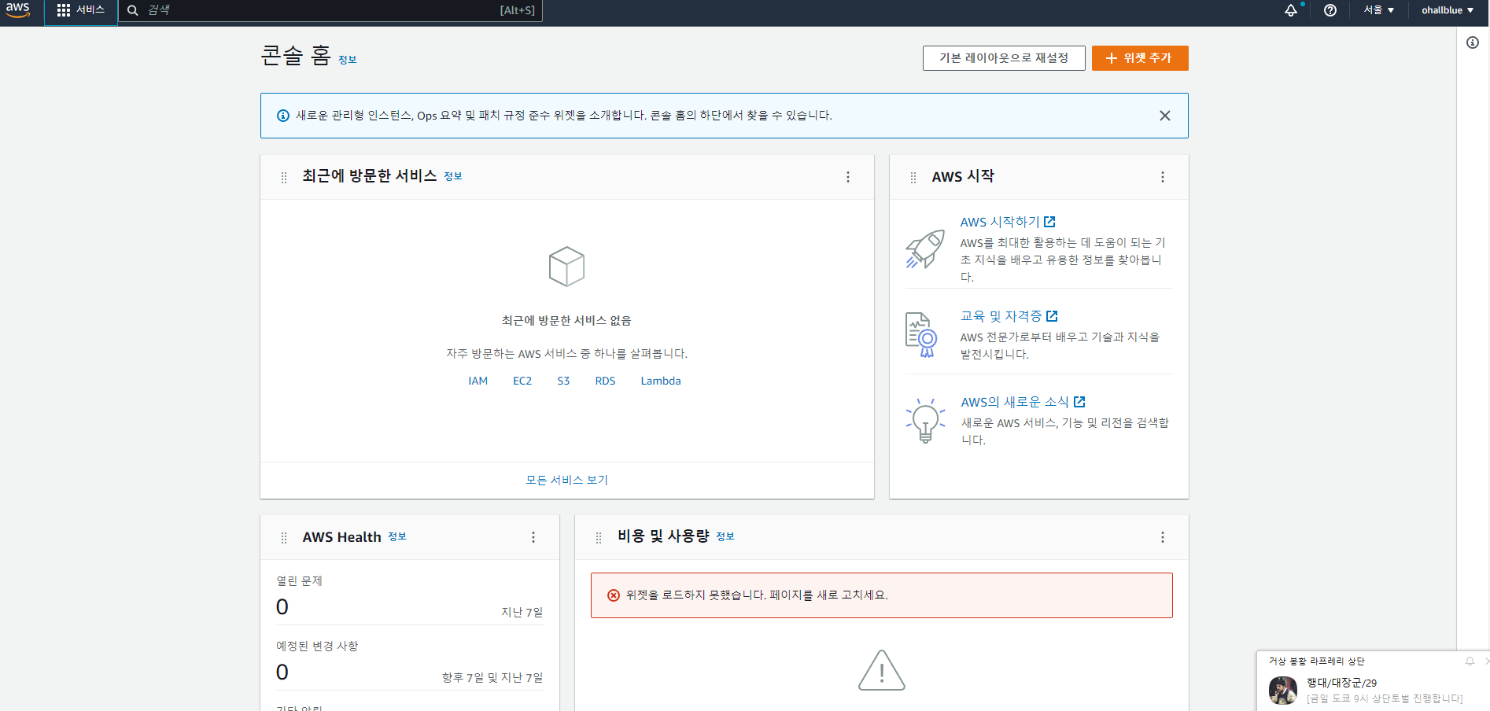Click the empty-state cube icon
1490x711 pixels.
tap(566, 267)
